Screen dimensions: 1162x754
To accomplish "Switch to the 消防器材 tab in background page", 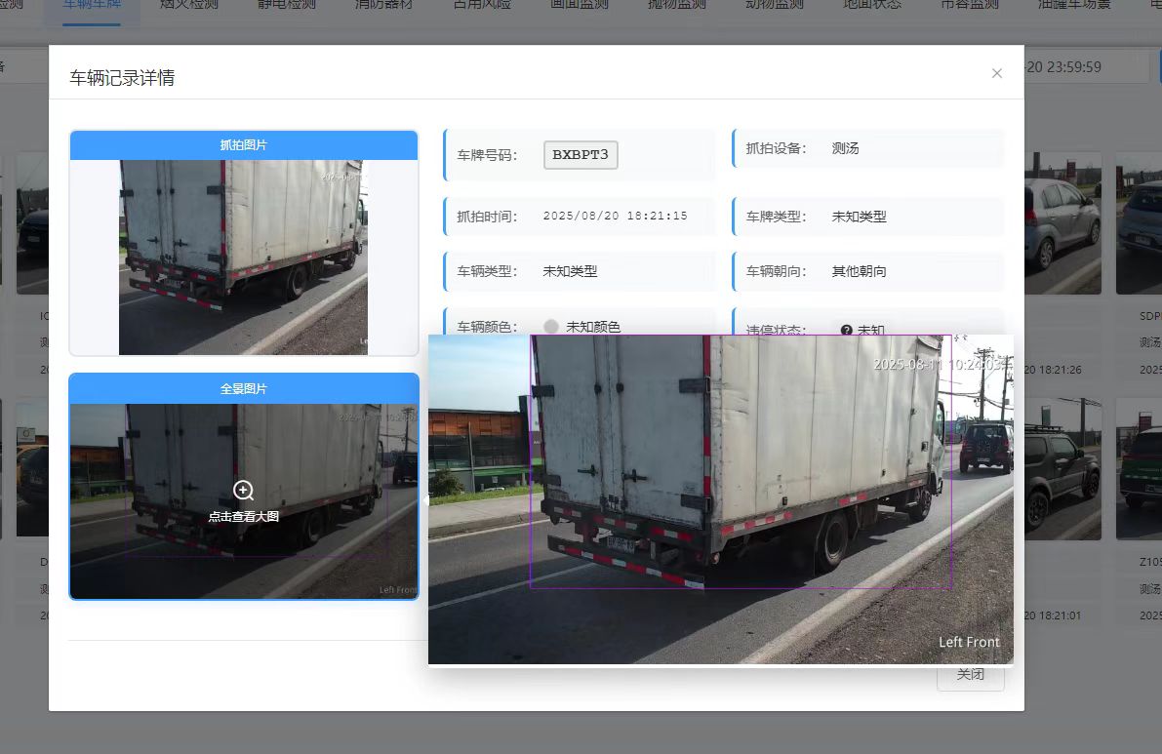I will click(x=383, y=5).
